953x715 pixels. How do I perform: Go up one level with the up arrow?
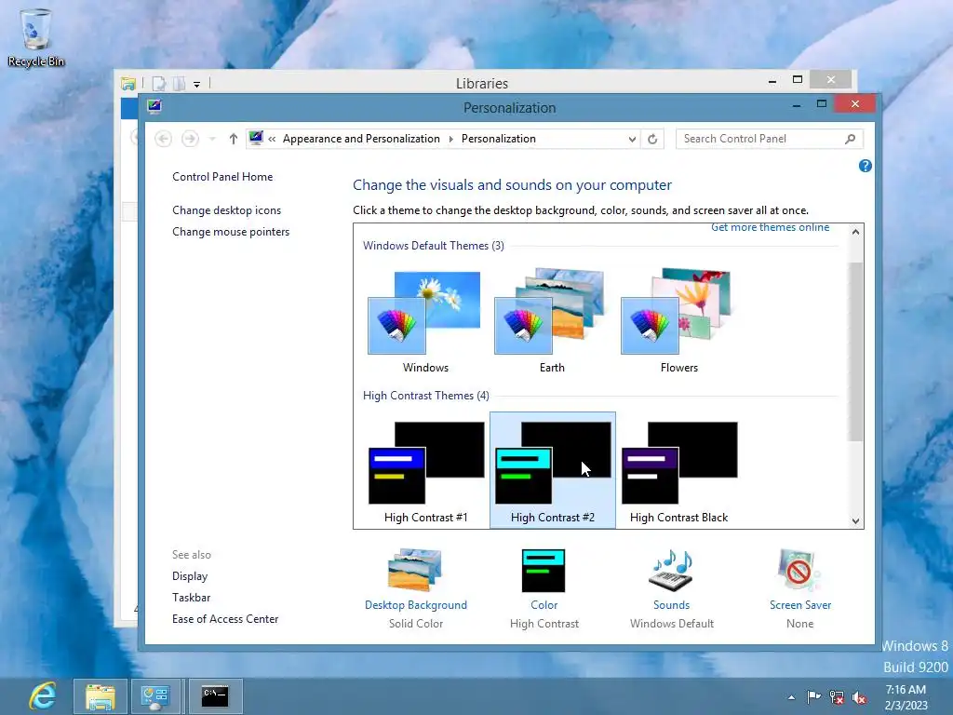point(234,139)
